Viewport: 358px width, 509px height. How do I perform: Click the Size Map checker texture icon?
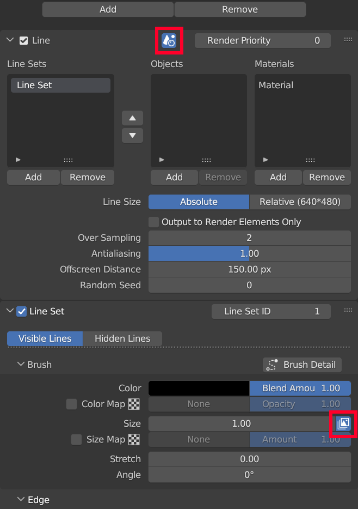click(134, 439)
